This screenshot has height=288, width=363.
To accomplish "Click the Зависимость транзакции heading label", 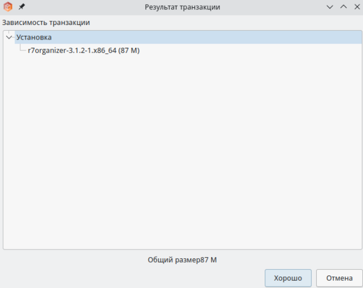I will (46, 23).
